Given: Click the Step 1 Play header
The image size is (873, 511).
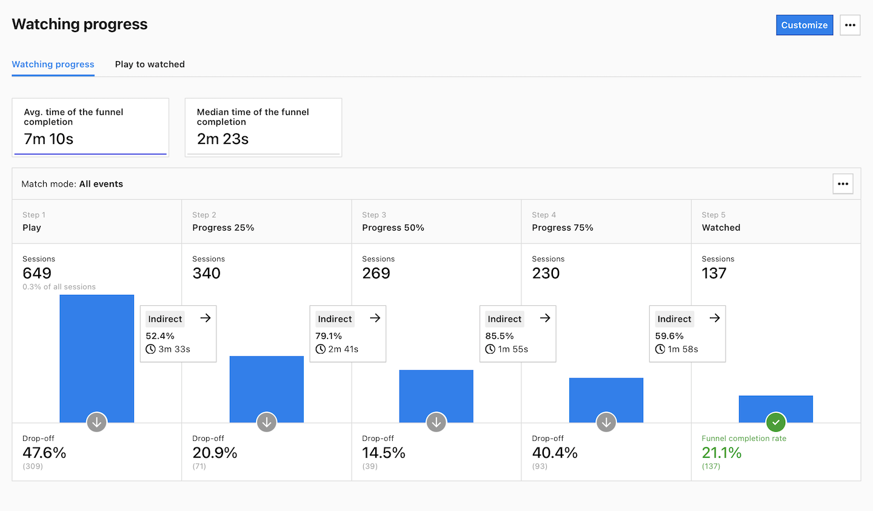Looking at the screenshot, I should (x=97, y=222).
